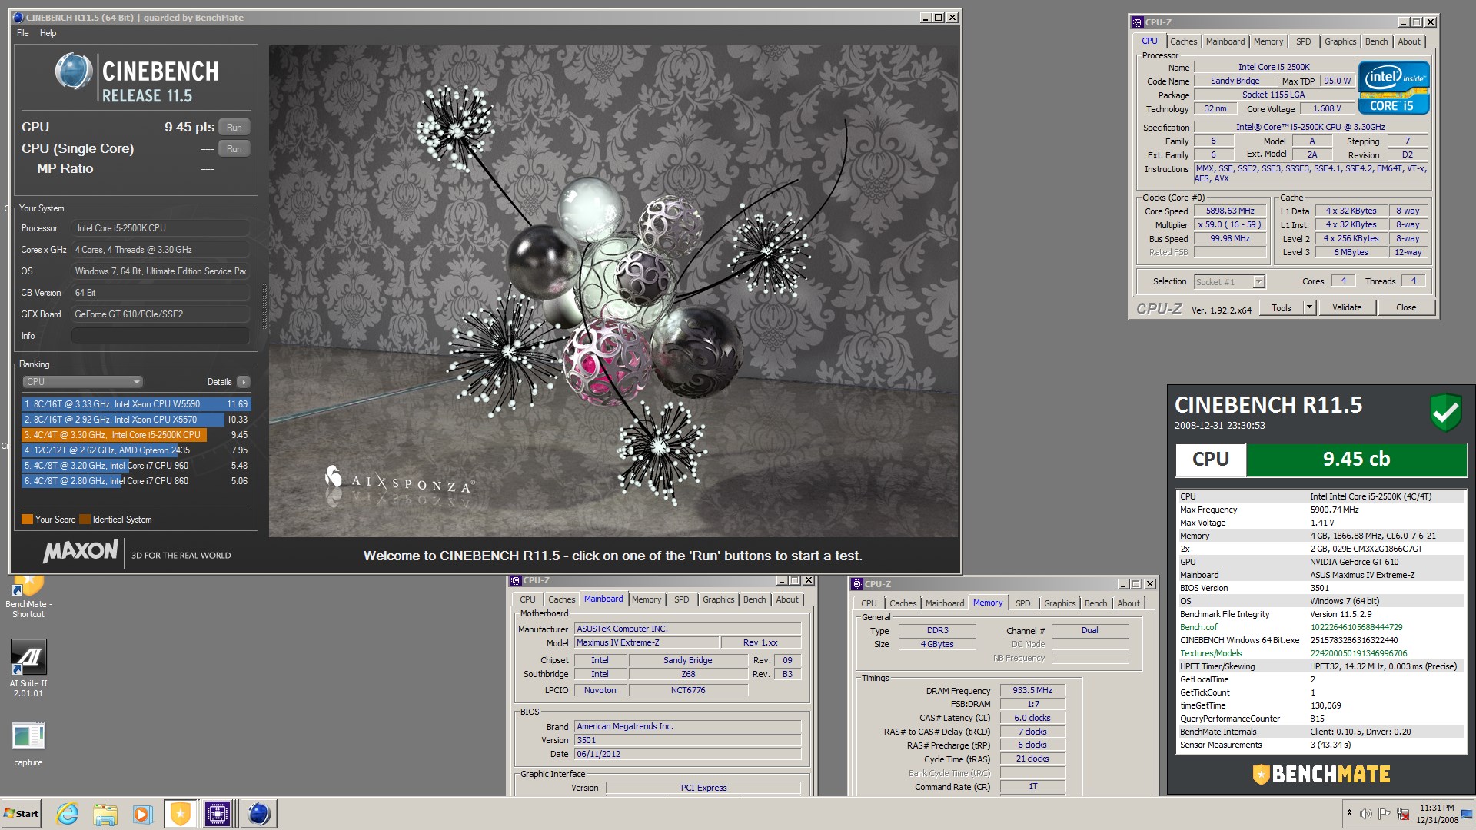Open the capture desktop icon

pyautogui.click(x=28, y=745)
